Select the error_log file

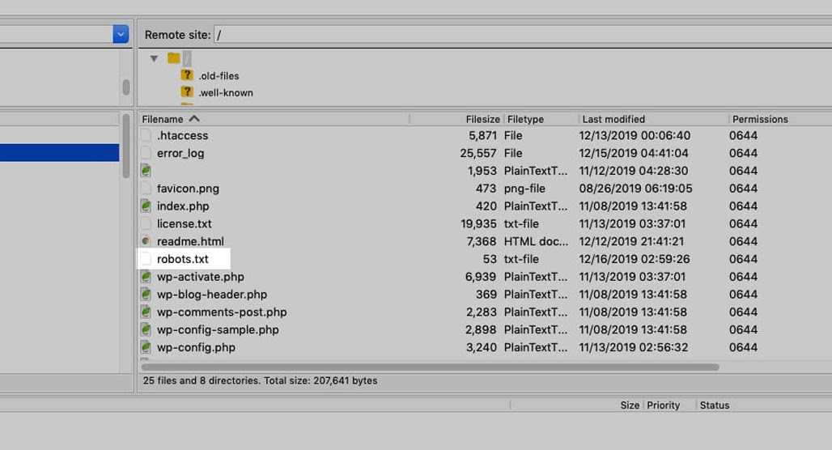click(x=180, y=153)
